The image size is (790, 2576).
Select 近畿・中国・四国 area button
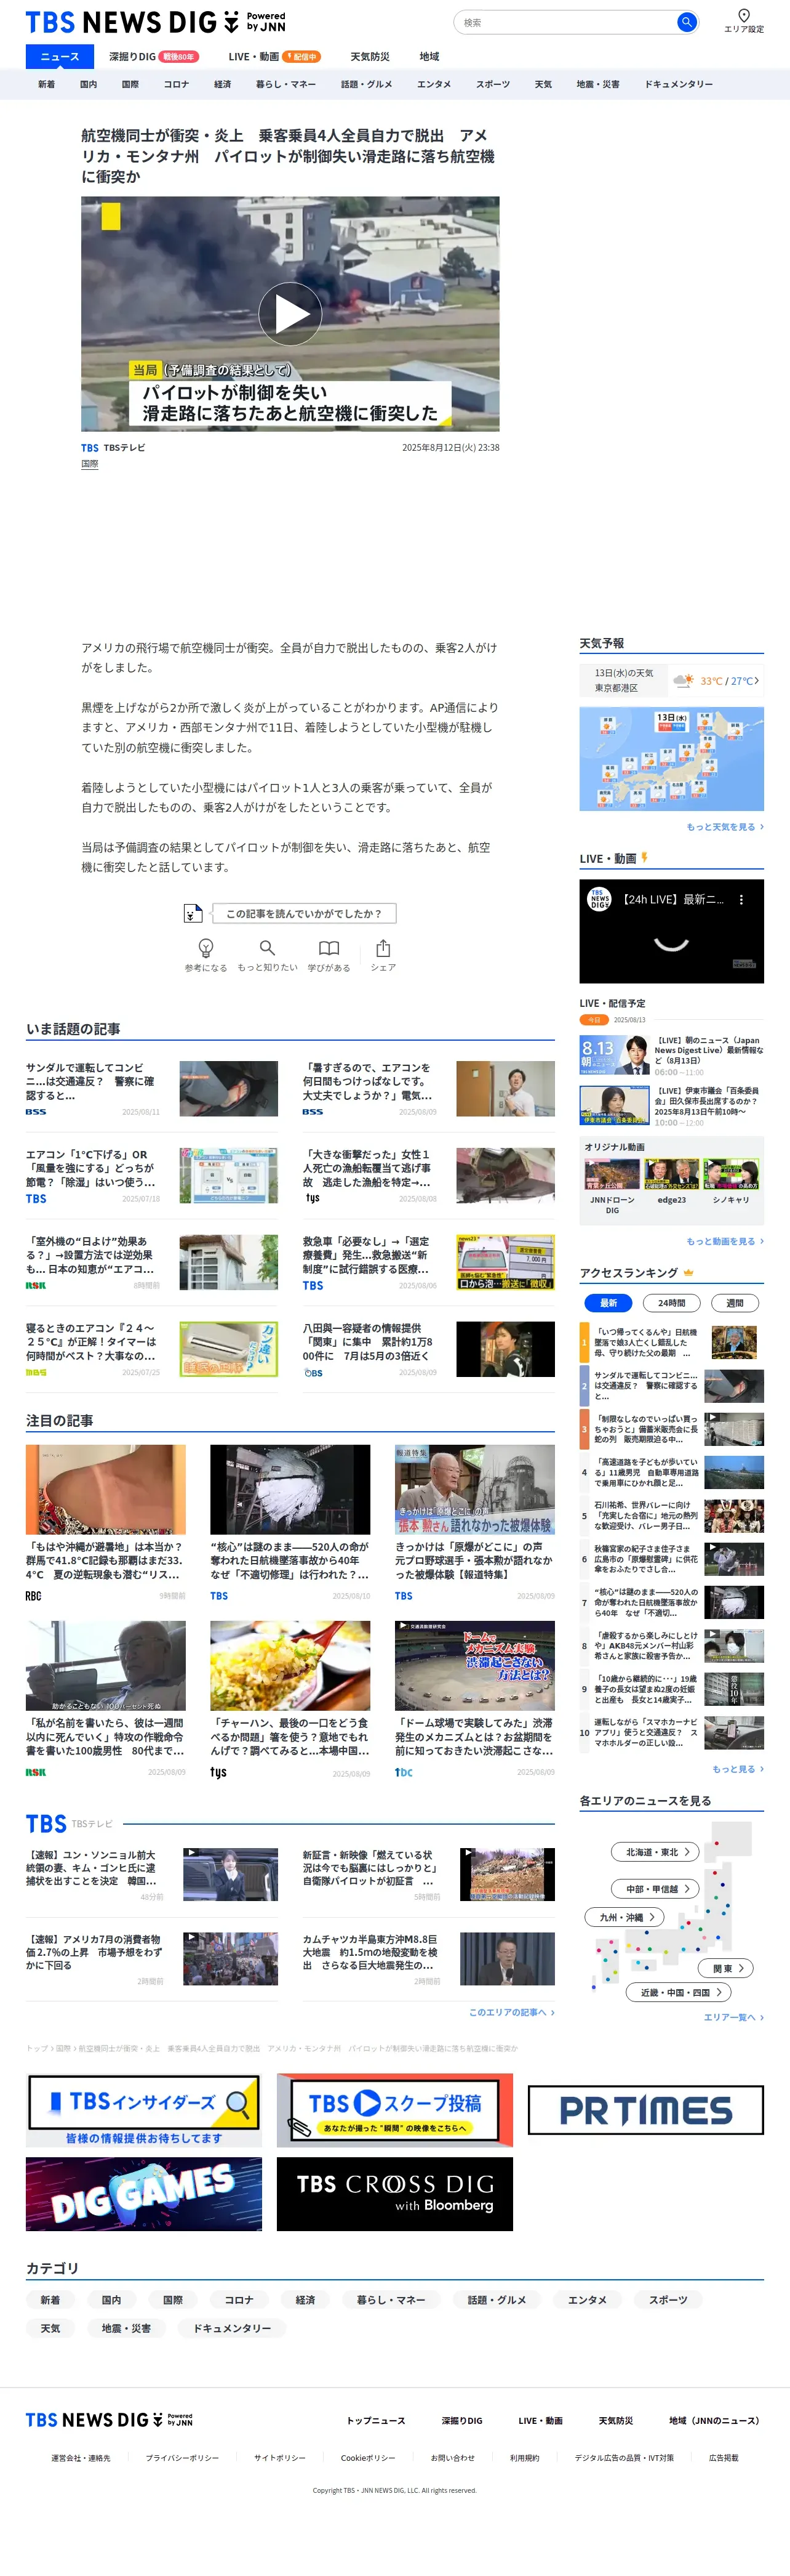coord(679,1992)
